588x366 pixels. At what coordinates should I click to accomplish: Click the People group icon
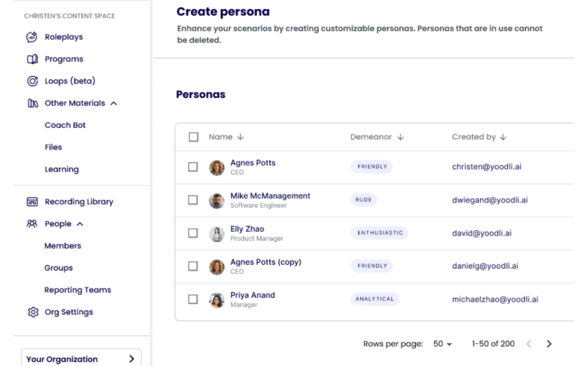tap(32, 224)
